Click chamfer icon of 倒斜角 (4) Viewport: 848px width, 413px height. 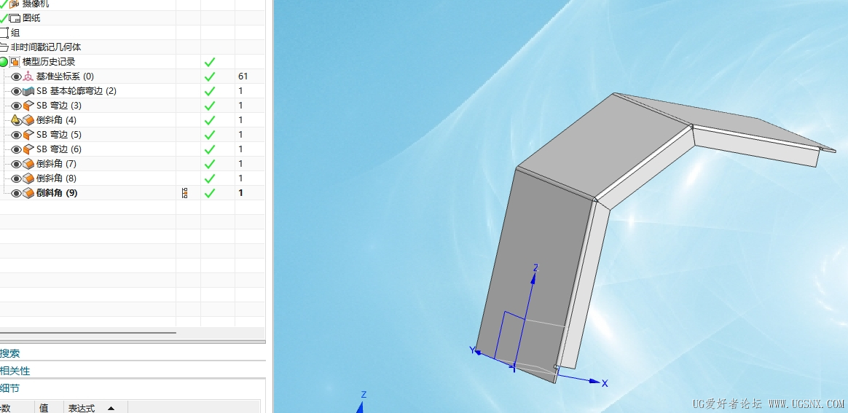click(x=28, y=120)
